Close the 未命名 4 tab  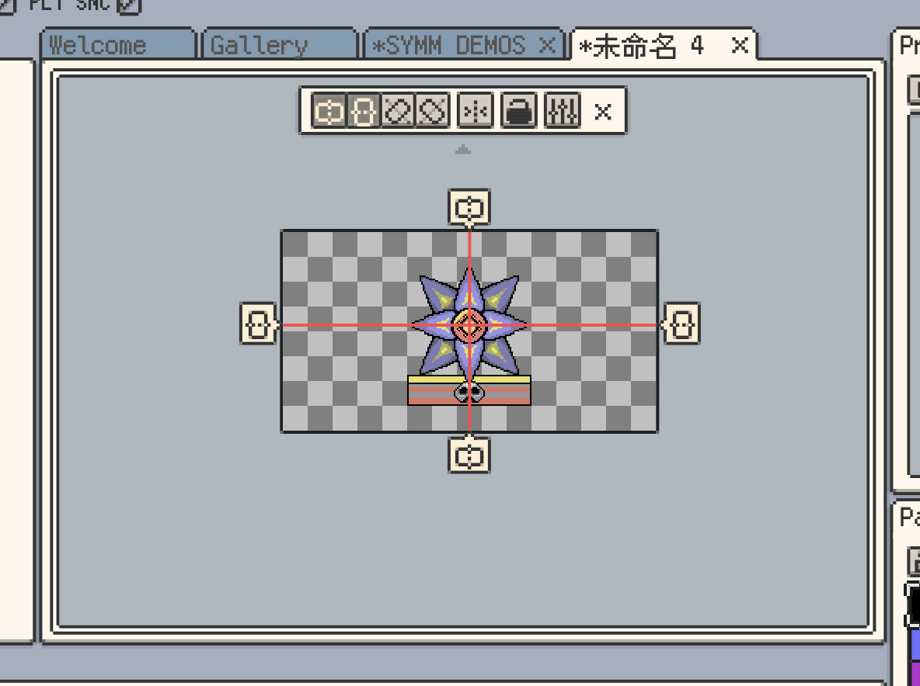click(740, 45)
